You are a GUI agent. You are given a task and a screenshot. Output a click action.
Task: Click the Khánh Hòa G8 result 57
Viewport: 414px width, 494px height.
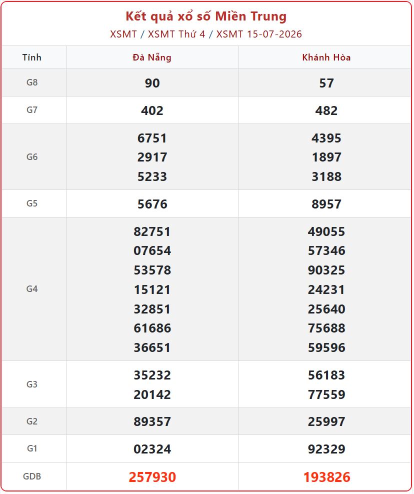tap(326, 83)
